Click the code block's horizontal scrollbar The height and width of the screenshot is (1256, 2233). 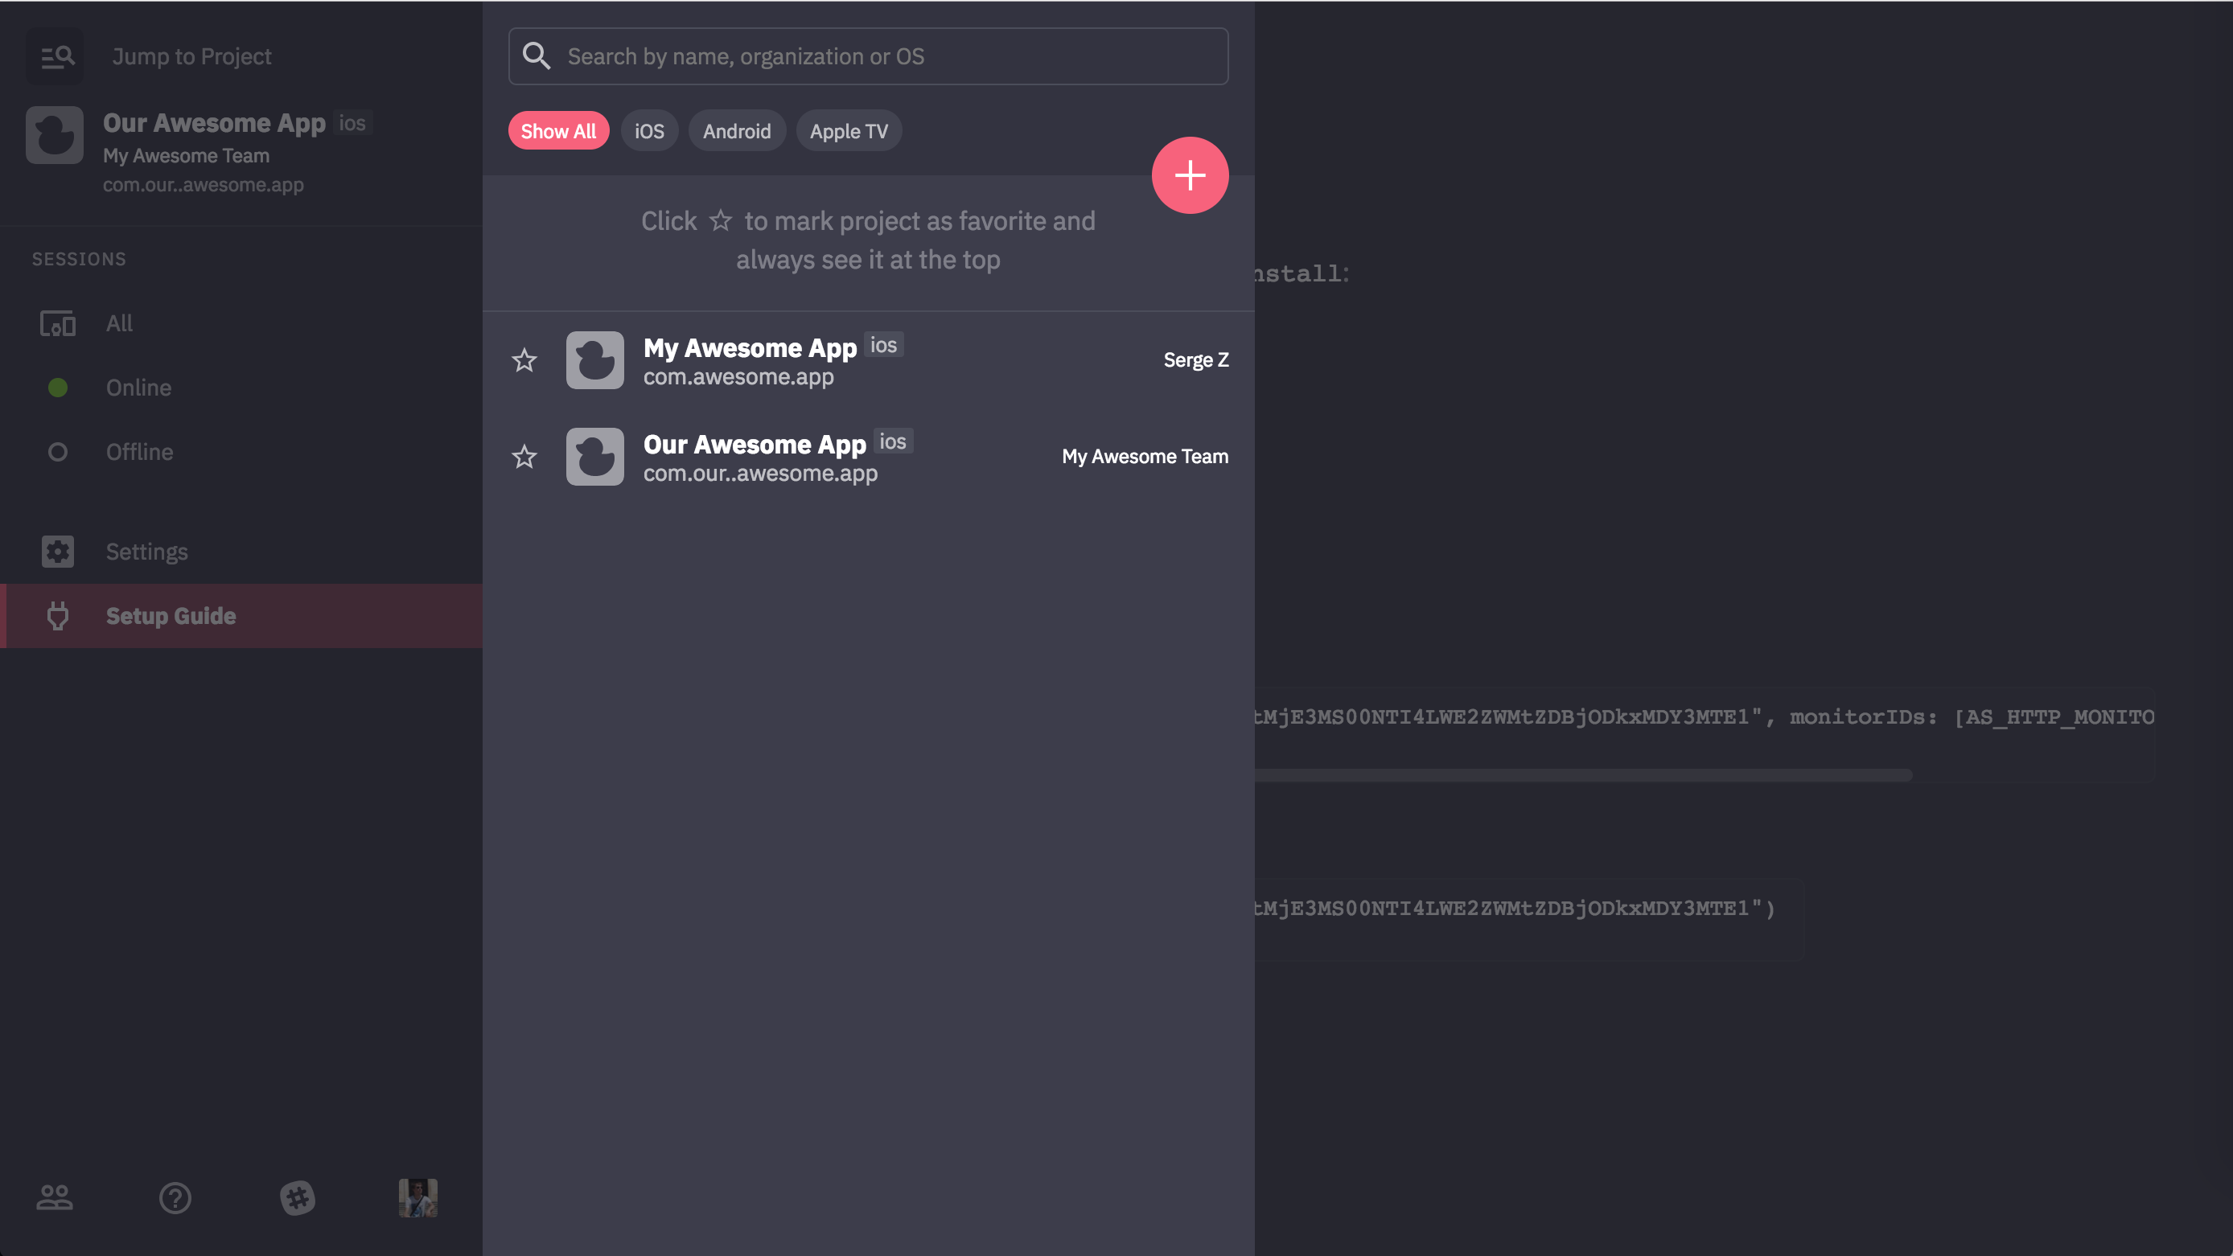1582,774
